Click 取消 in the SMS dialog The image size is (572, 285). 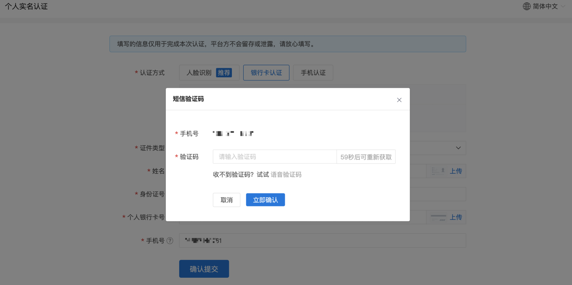[227, 200]
